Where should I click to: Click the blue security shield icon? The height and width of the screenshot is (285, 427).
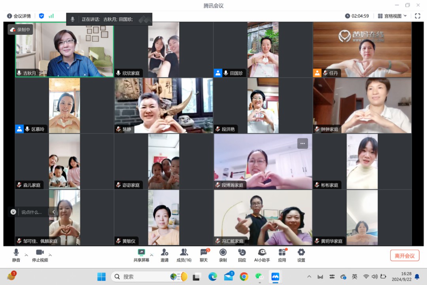(42, 16)
